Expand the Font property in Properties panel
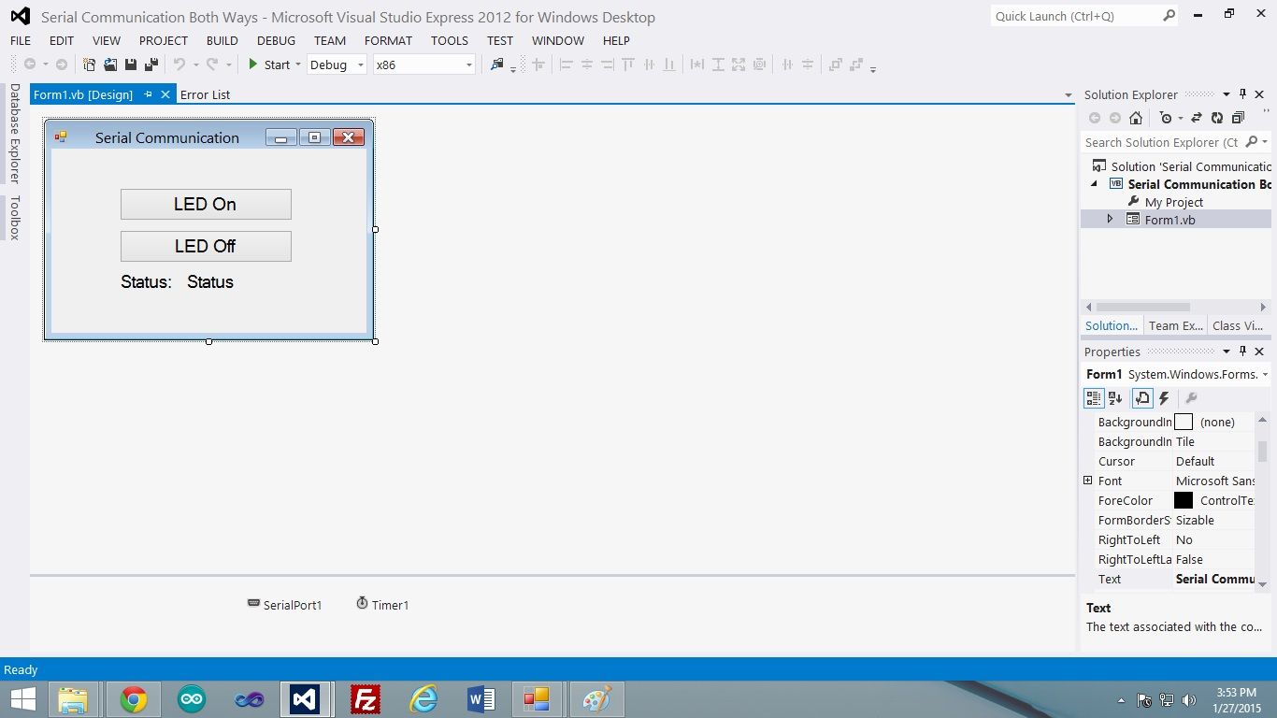Viewport: 1277px width, 718px height. [1087, 481]
